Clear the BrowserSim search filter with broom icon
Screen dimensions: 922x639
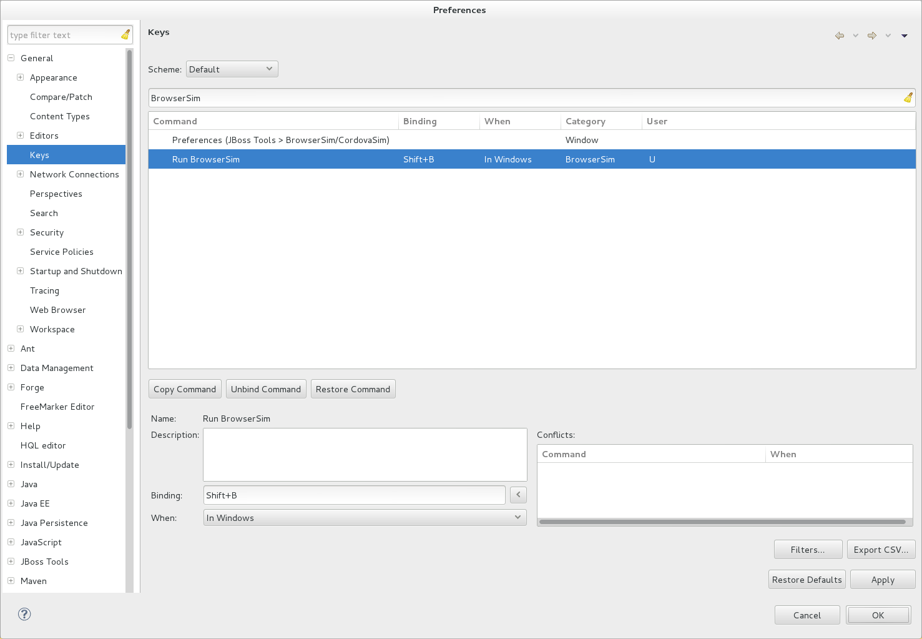908,97
